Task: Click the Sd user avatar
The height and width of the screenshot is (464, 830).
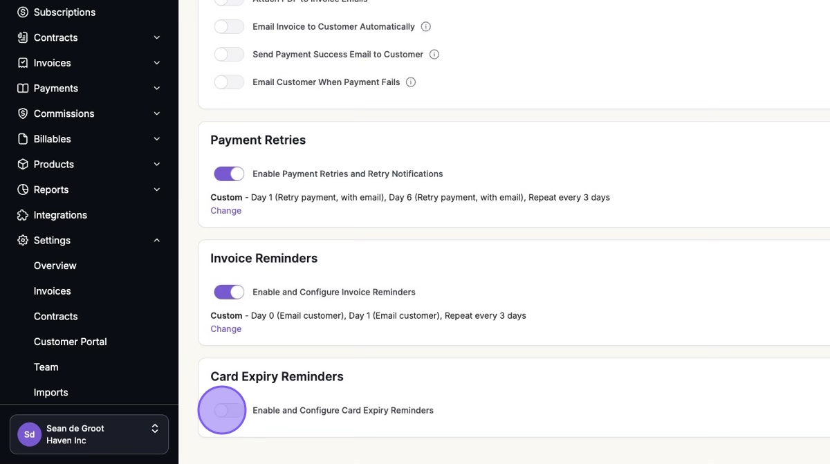Action: click(30, 435)
